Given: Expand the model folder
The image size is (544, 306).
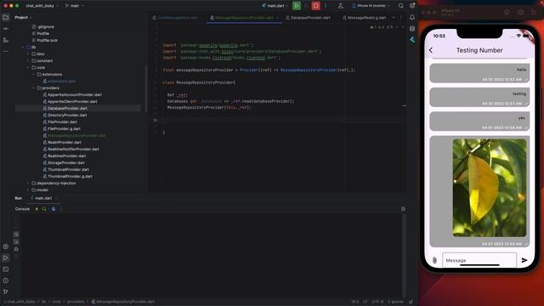Looking at the screenshot, I should 28,190.
